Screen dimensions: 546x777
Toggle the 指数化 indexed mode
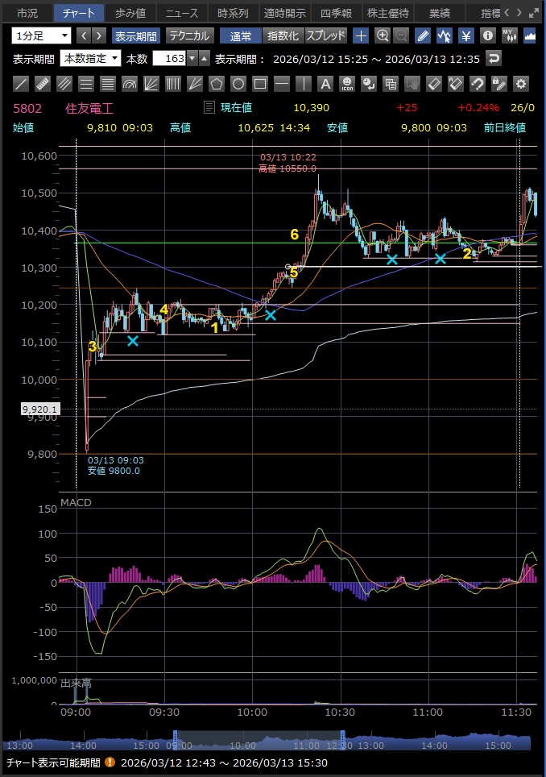pyautogui.click(x=283, y=35)
